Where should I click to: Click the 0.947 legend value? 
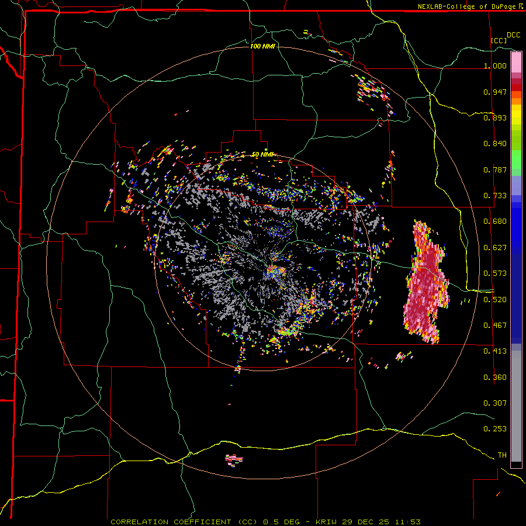click(x=495, y=92)
